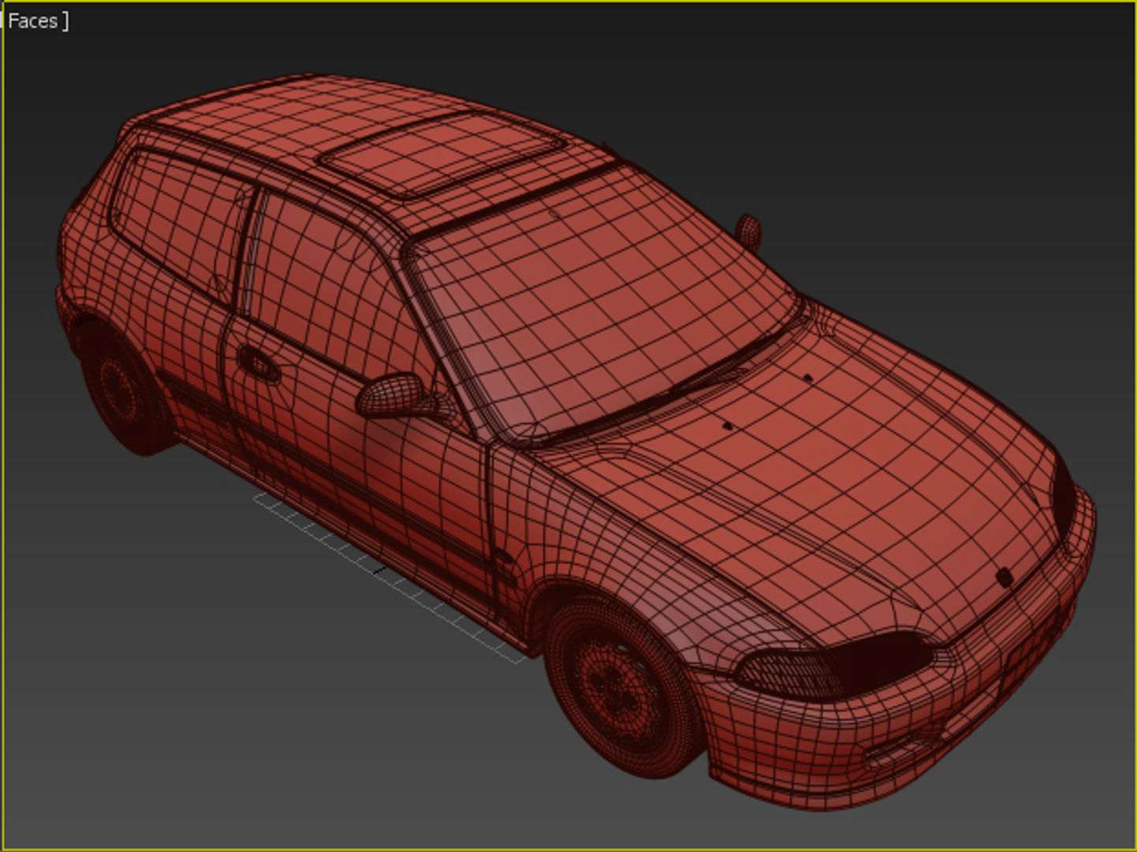Click the hood emblem at the front of the hood

(1005, 577)
